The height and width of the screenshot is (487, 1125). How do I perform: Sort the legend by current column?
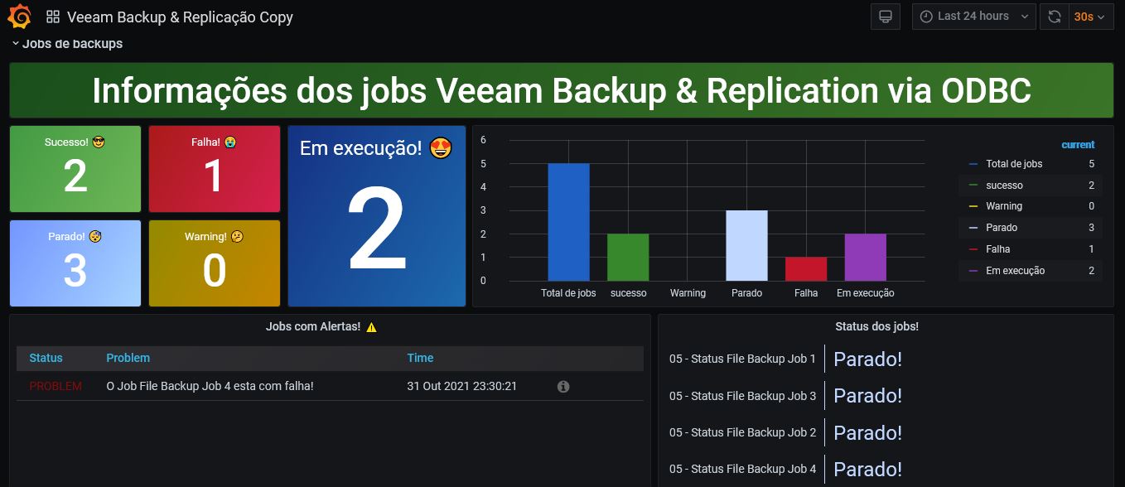pyautogui.click(x=1078, y=145)
